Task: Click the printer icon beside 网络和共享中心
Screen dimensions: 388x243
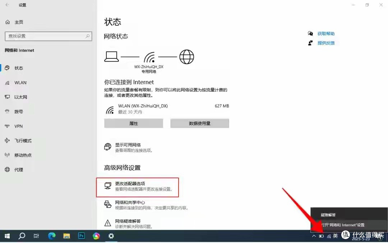Action: click(x=108, y=204)
